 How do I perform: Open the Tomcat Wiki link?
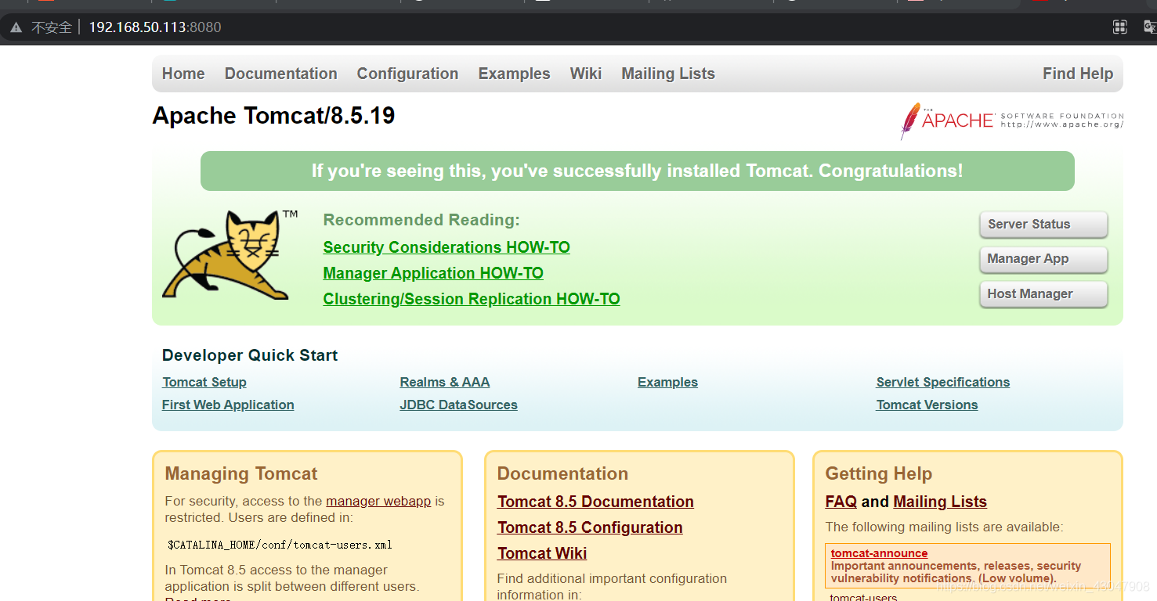click(x=542, y=553)
